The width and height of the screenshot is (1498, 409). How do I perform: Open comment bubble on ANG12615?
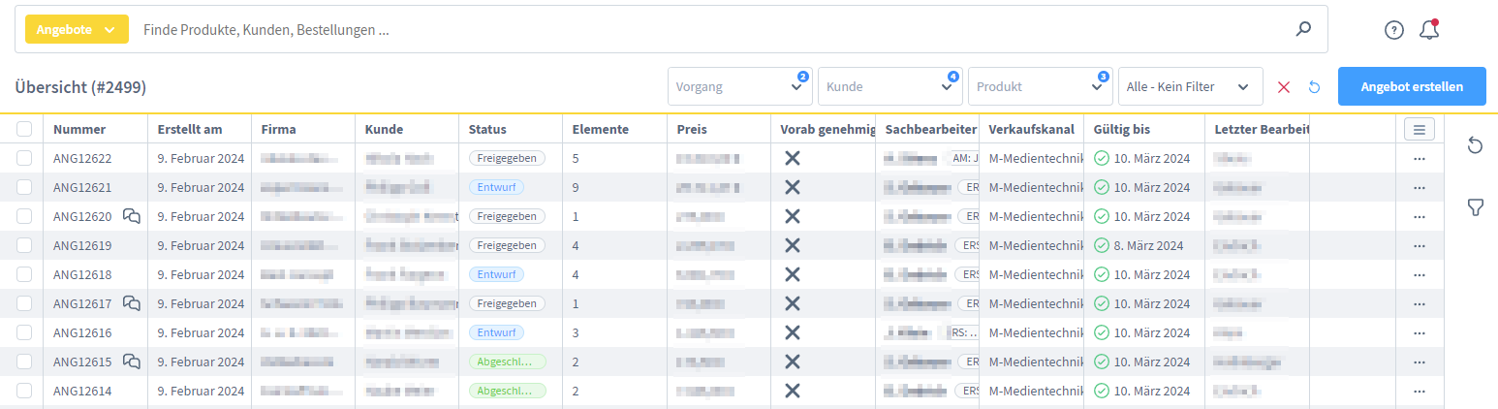(x=132, y=362)
